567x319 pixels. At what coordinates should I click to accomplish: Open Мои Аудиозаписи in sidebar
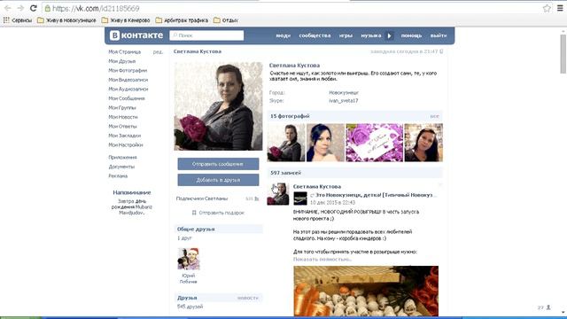coord(128,89)
